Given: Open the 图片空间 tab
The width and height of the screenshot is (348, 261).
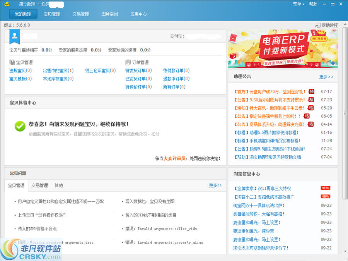Looking at the screenshot, I should coord(110,14).
